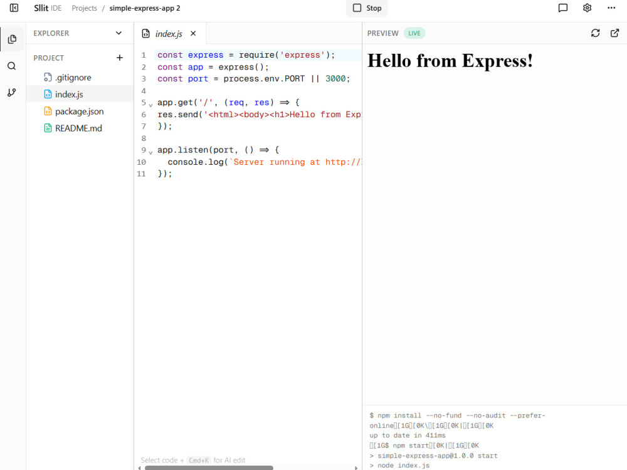
Task: Click the editor horizontal scrollbar thumb
Action: click(x=209, y=467)
